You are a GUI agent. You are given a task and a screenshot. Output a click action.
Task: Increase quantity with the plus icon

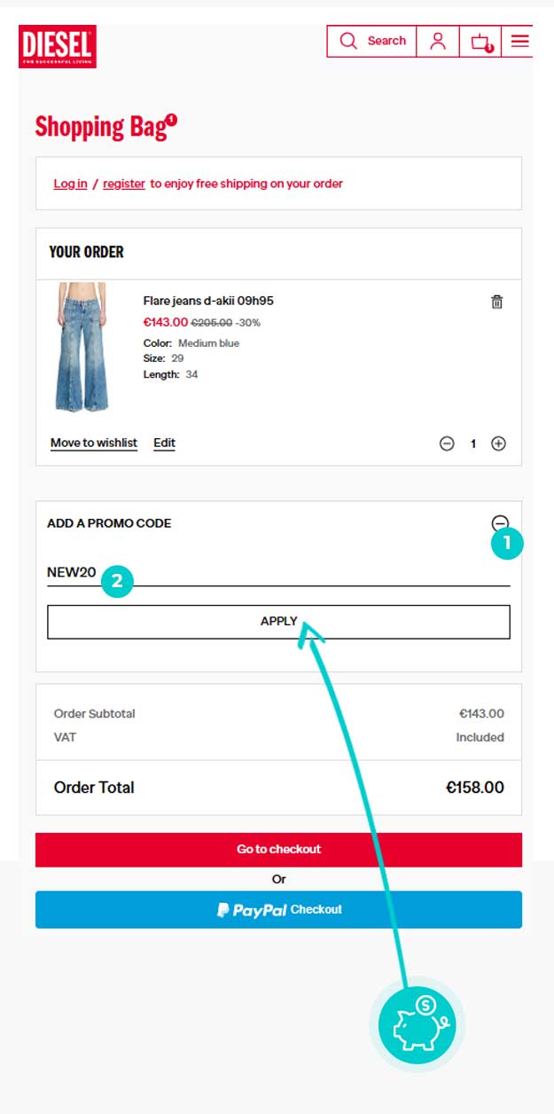[x=498, y=443]
